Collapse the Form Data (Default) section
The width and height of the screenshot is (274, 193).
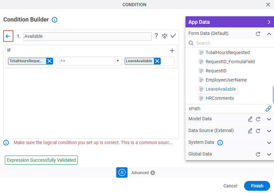pyautogui.click(x=269, y=34)
